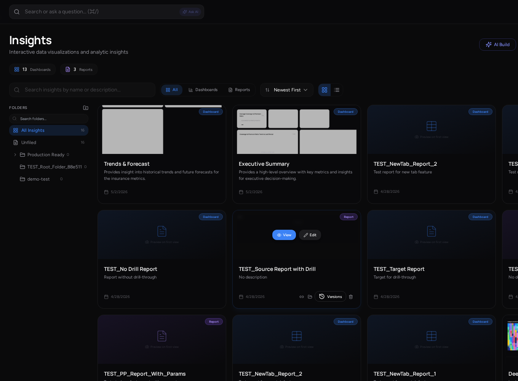
Task: Select the Dashboards filter tab
Action: pyautogui.click(x=203, y=90)
